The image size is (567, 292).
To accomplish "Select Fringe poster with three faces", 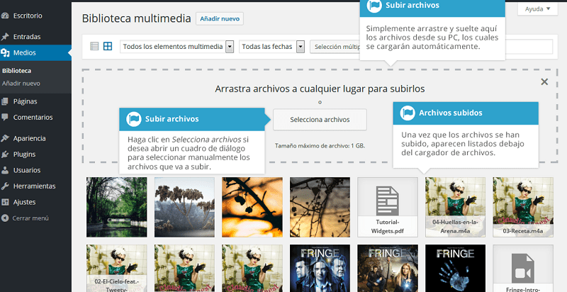I will pos(320,269).
